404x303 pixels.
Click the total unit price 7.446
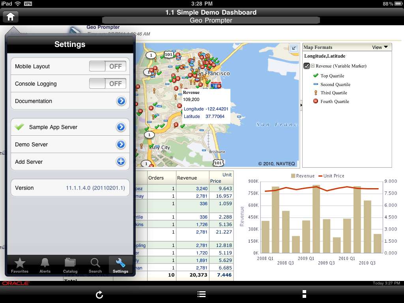point(224,275)
